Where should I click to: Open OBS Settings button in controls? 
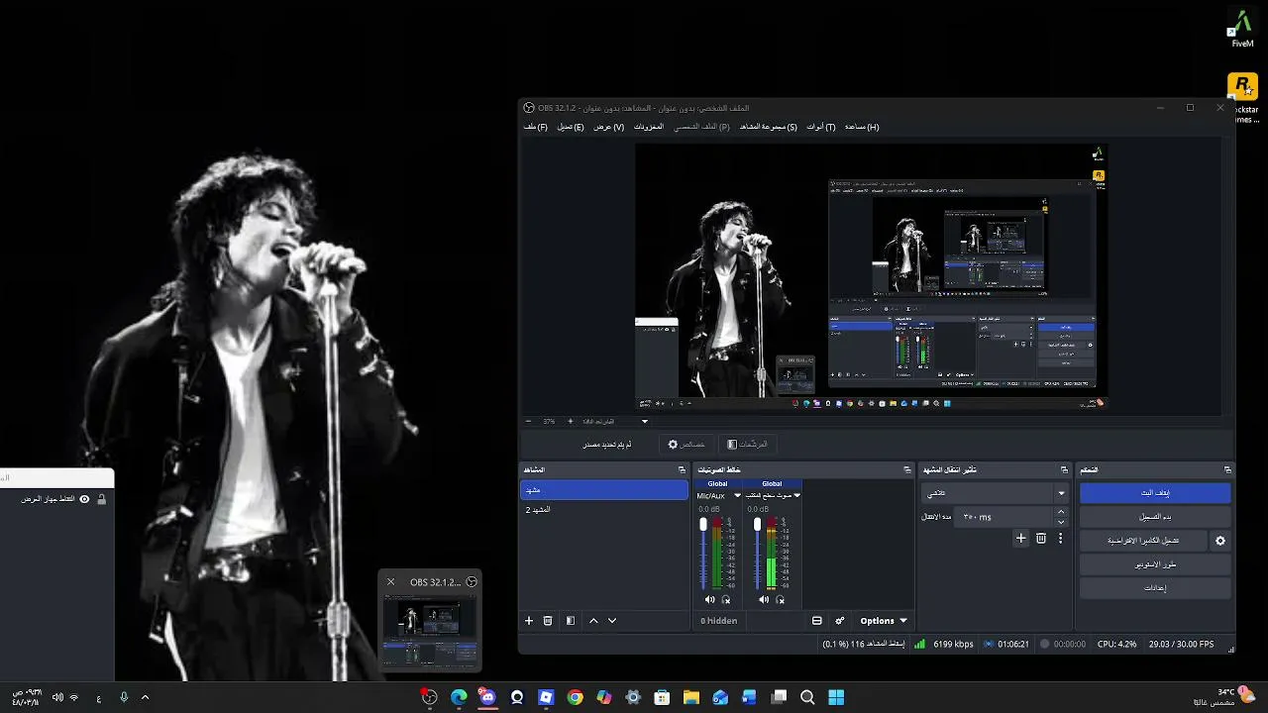[x=1155, y=588]
